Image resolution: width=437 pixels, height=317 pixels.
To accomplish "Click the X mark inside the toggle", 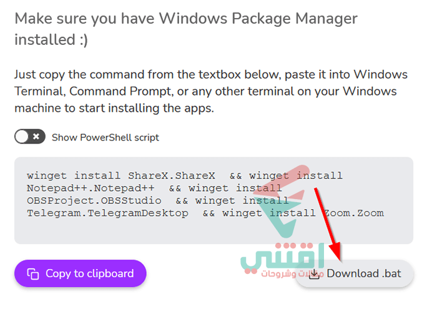I will point(36,137).
